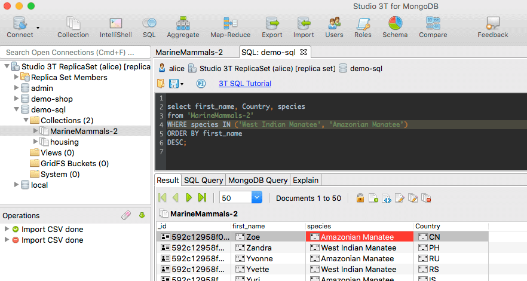This screenshot has height=281, width=527.
Task: Collapse Collections (2) folder
Action: (x=26, y=120)
